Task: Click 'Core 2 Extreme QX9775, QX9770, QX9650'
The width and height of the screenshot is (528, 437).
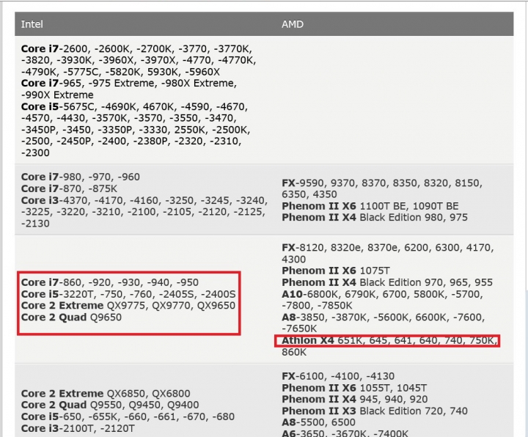Action: pos(128,306)
